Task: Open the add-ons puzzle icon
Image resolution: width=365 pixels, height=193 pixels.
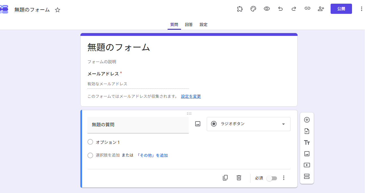Action: (x=240, y=9)
